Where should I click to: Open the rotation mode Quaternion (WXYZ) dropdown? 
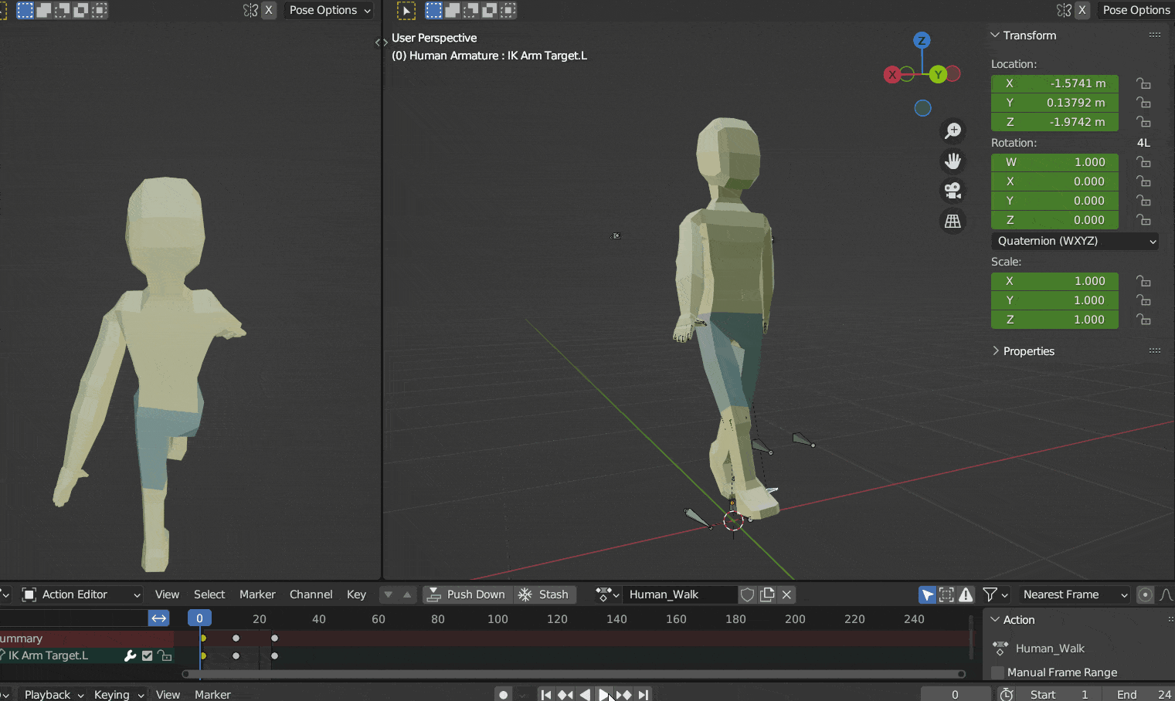(1075, 241)
